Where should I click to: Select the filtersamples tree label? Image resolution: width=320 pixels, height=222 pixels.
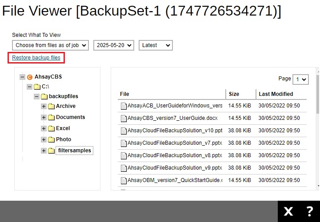coord(75,151)
